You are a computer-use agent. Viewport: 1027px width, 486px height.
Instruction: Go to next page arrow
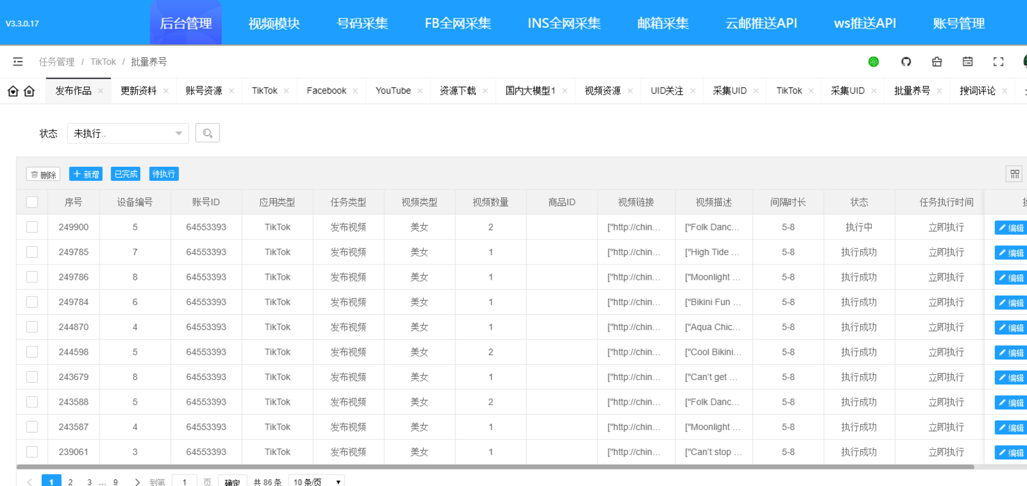(137, 482)
